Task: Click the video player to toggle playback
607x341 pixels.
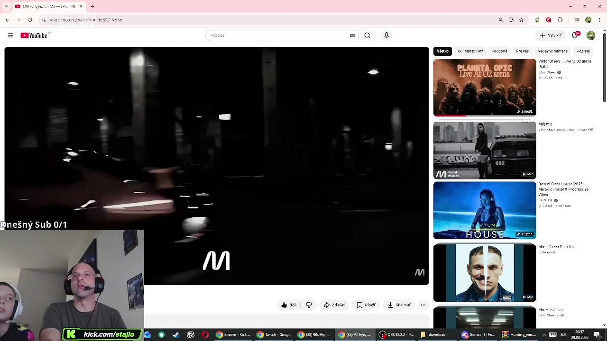Action: point(216,166)
